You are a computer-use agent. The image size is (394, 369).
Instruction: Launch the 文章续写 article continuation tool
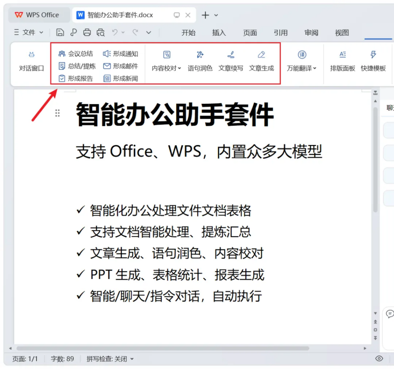[x=230, y=61]
